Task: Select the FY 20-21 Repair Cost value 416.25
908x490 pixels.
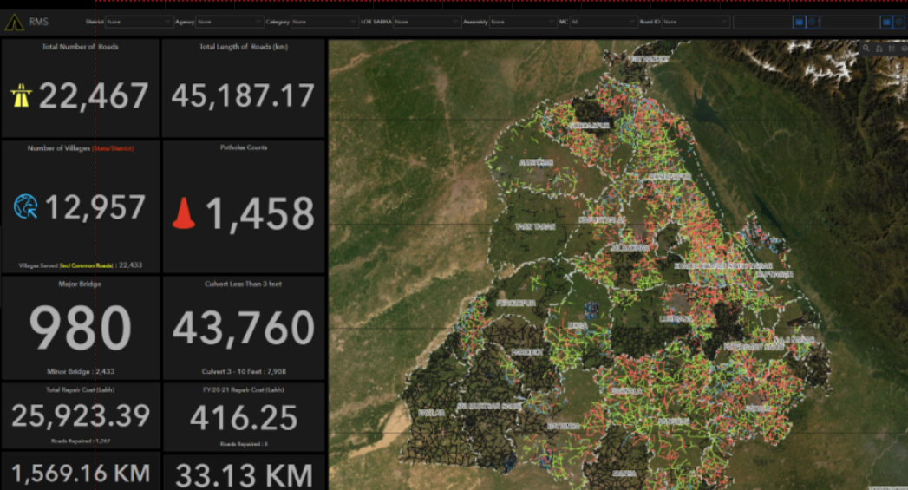Action: [244, 418]
